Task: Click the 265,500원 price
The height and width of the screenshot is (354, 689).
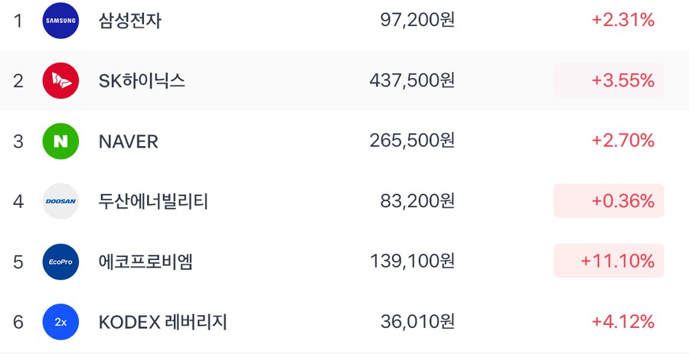Action: tap(412, 141)
